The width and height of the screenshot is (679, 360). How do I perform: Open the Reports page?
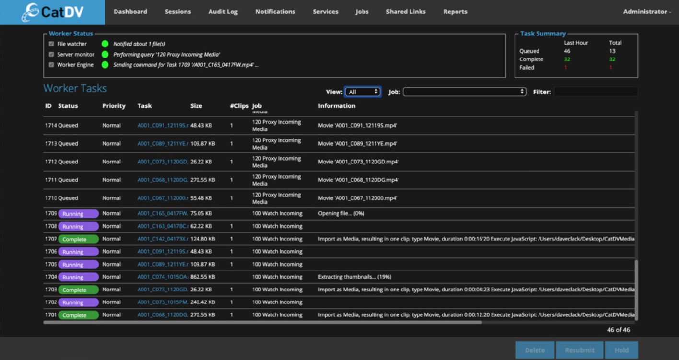coord(455,12)
